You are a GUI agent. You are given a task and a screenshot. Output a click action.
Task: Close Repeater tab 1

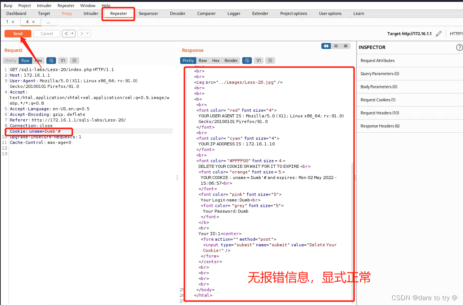coord(13,22)
